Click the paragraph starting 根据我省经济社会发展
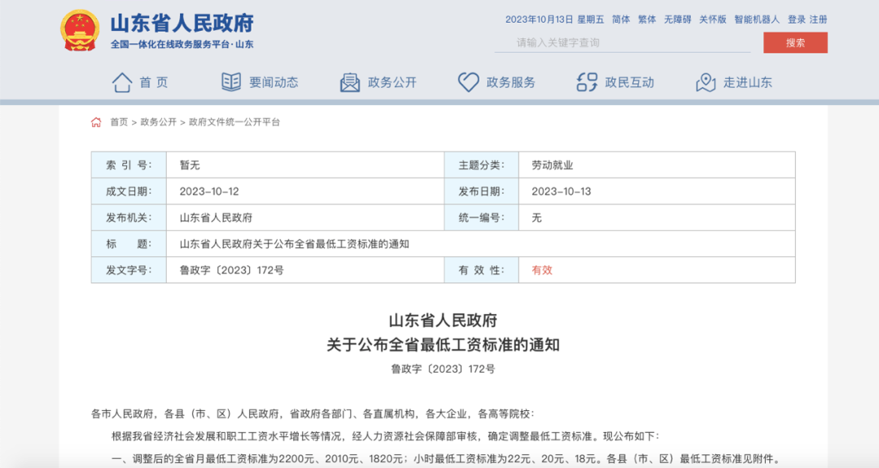Viewport: 879px width, 468px height. click(386, 436)
